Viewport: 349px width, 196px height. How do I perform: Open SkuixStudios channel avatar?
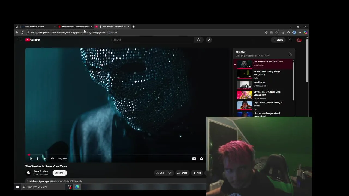coord(28,173)
